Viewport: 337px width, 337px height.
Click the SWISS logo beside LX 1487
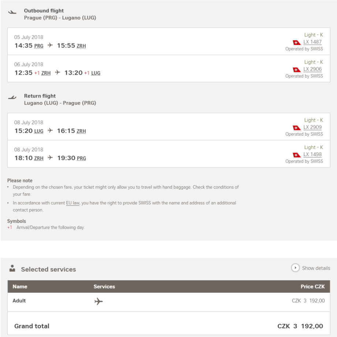[x=297, y=42]
